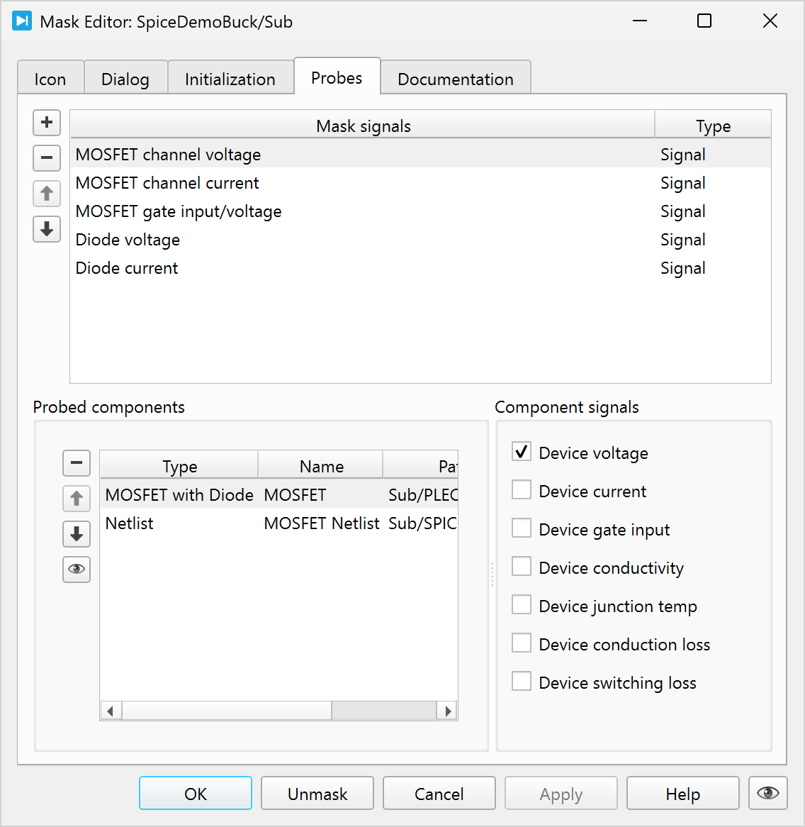
Task: Click the OK button
Action: [196, 794]
